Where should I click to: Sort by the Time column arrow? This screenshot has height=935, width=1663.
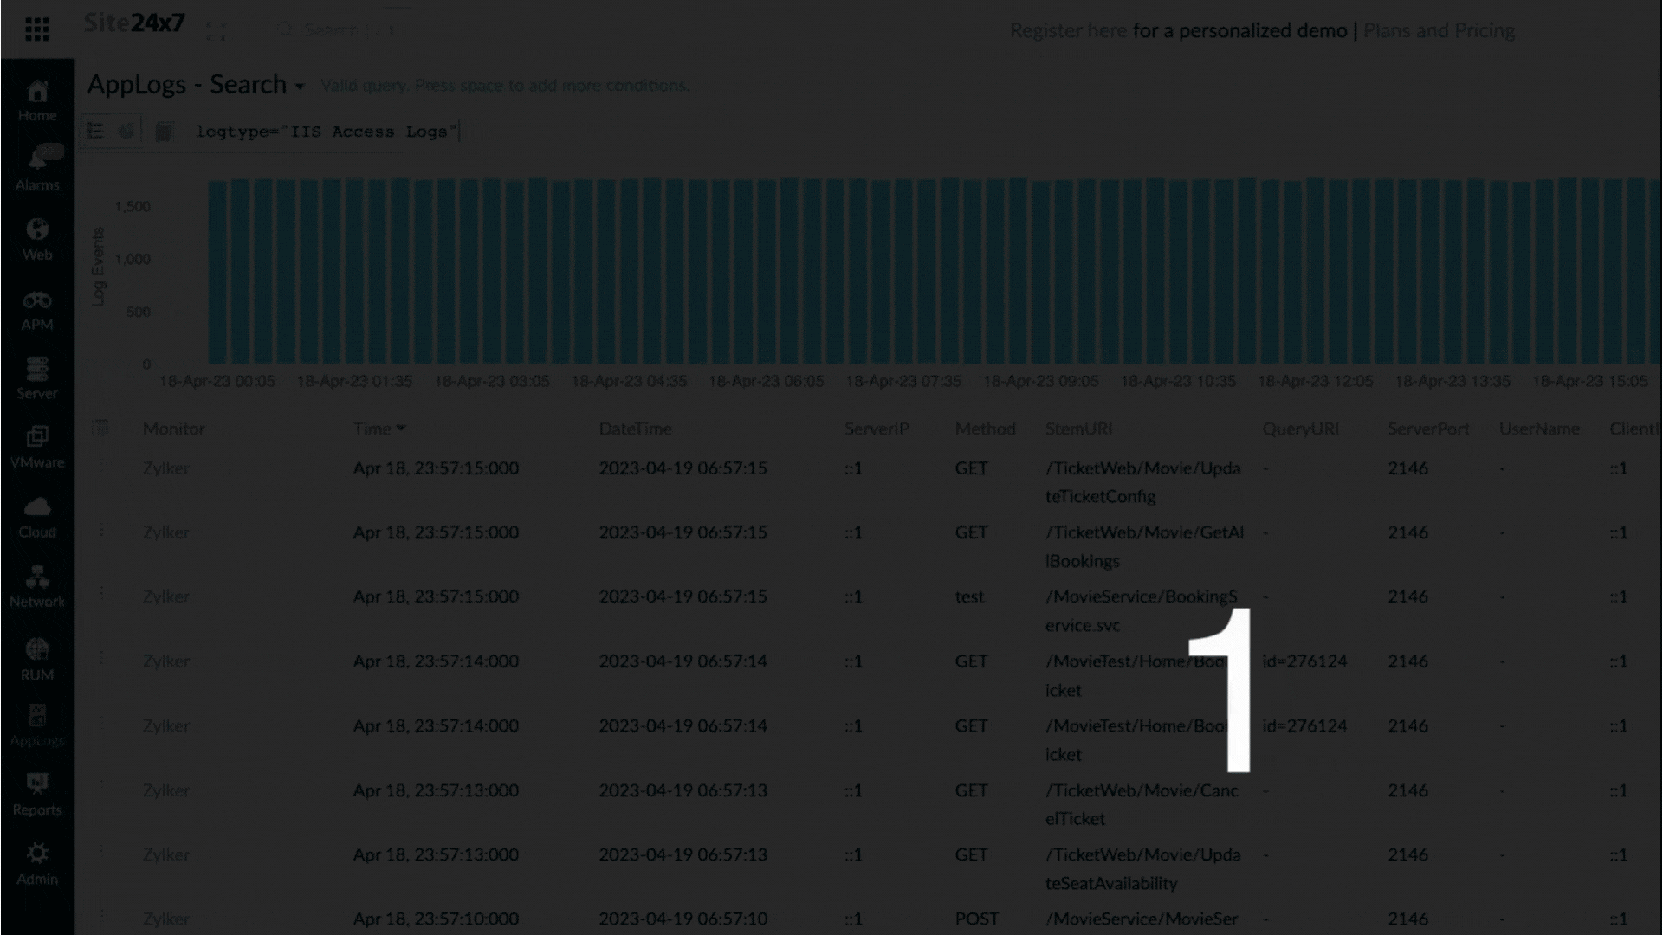pos(401,428)
